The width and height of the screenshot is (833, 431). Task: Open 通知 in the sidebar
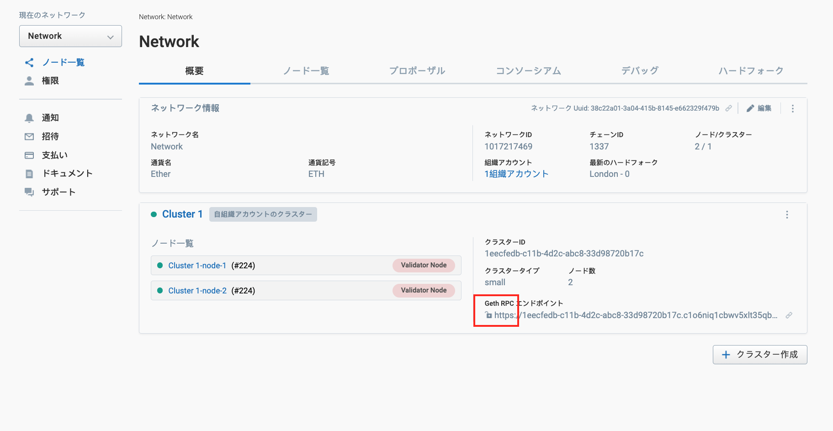(50, 118)
